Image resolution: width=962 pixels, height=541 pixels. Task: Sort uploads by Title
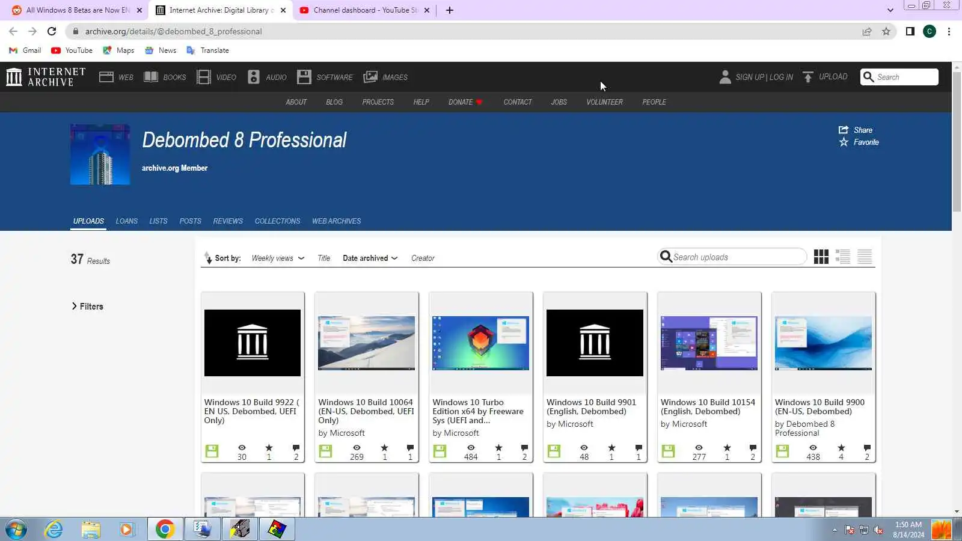click(324, 258)
